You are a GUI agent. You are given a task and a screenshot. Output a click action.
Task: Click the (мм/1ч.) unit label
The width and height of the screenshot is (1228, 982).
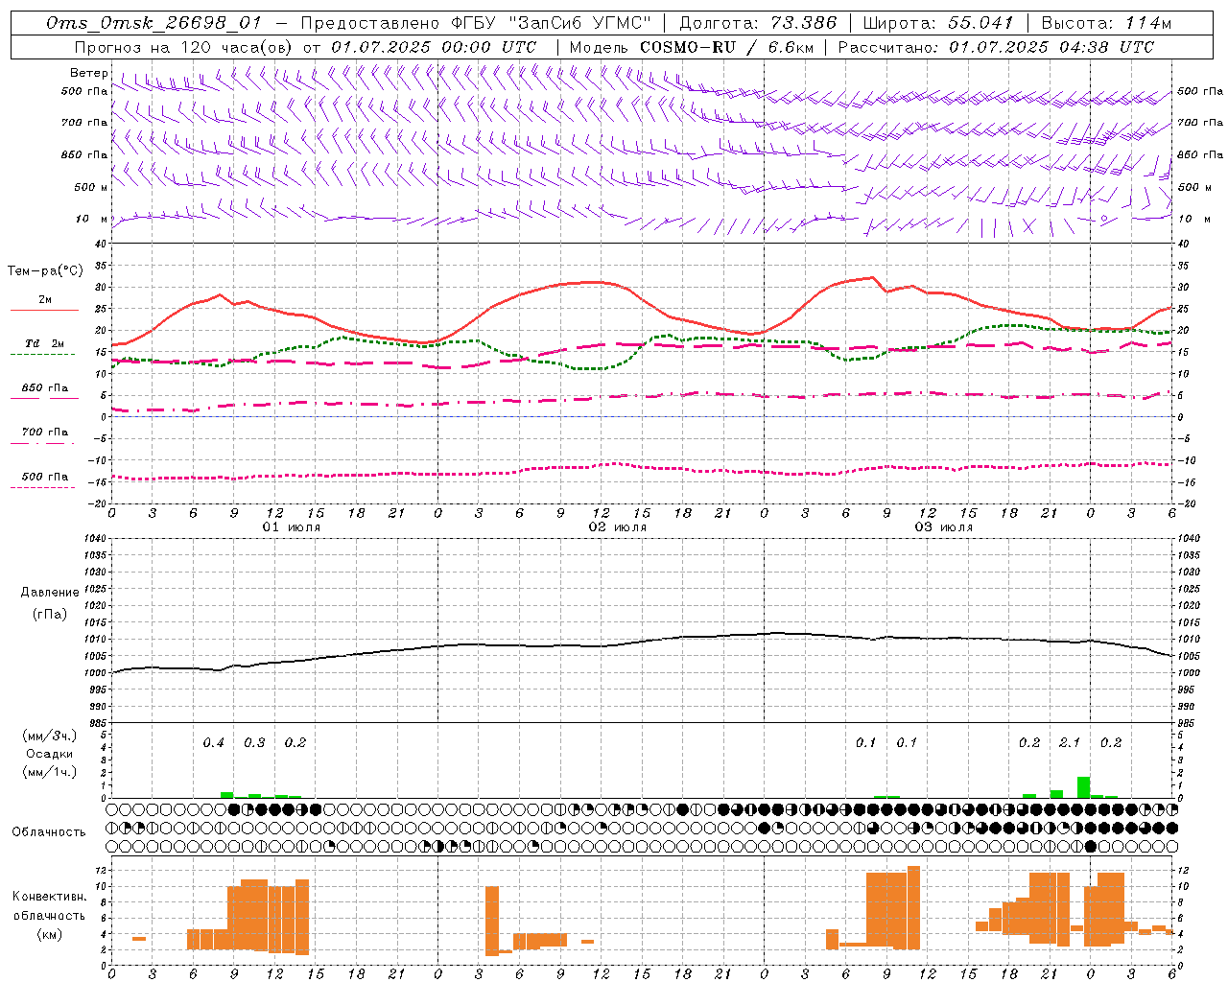[x=49, y=772]
